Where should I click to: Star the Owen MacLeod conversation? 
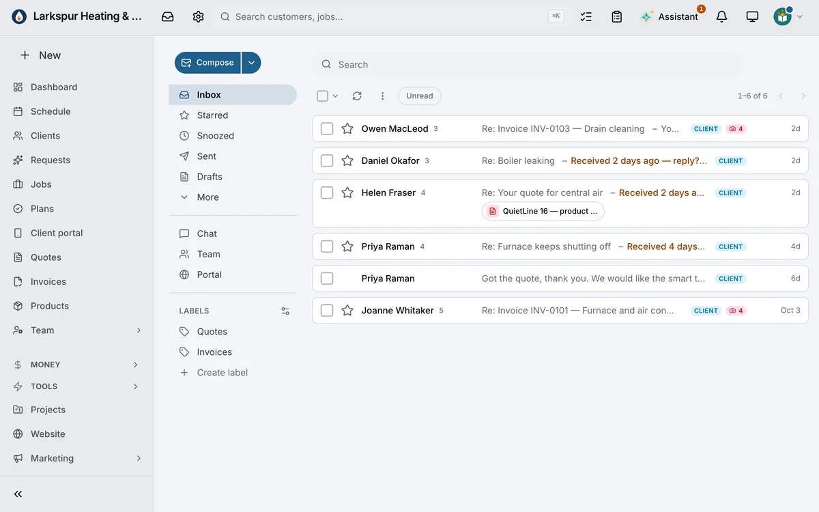coord(347,128)
